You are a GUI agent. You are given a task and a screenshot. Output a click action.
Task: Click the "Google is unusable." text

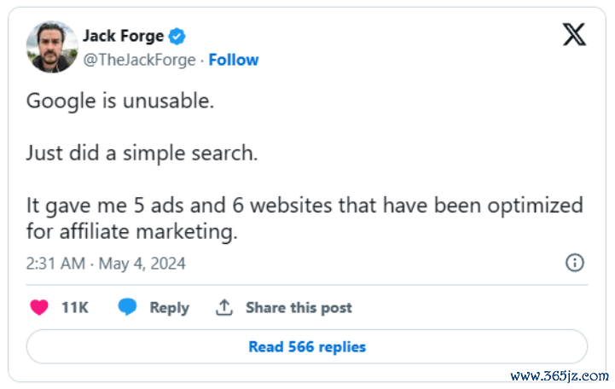(119, 101)
